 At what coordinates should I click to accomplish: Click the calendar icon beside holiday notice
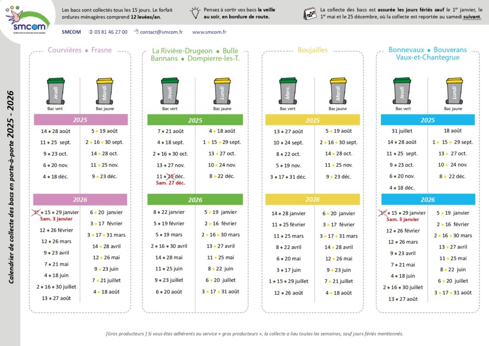(x=310, y=13)
